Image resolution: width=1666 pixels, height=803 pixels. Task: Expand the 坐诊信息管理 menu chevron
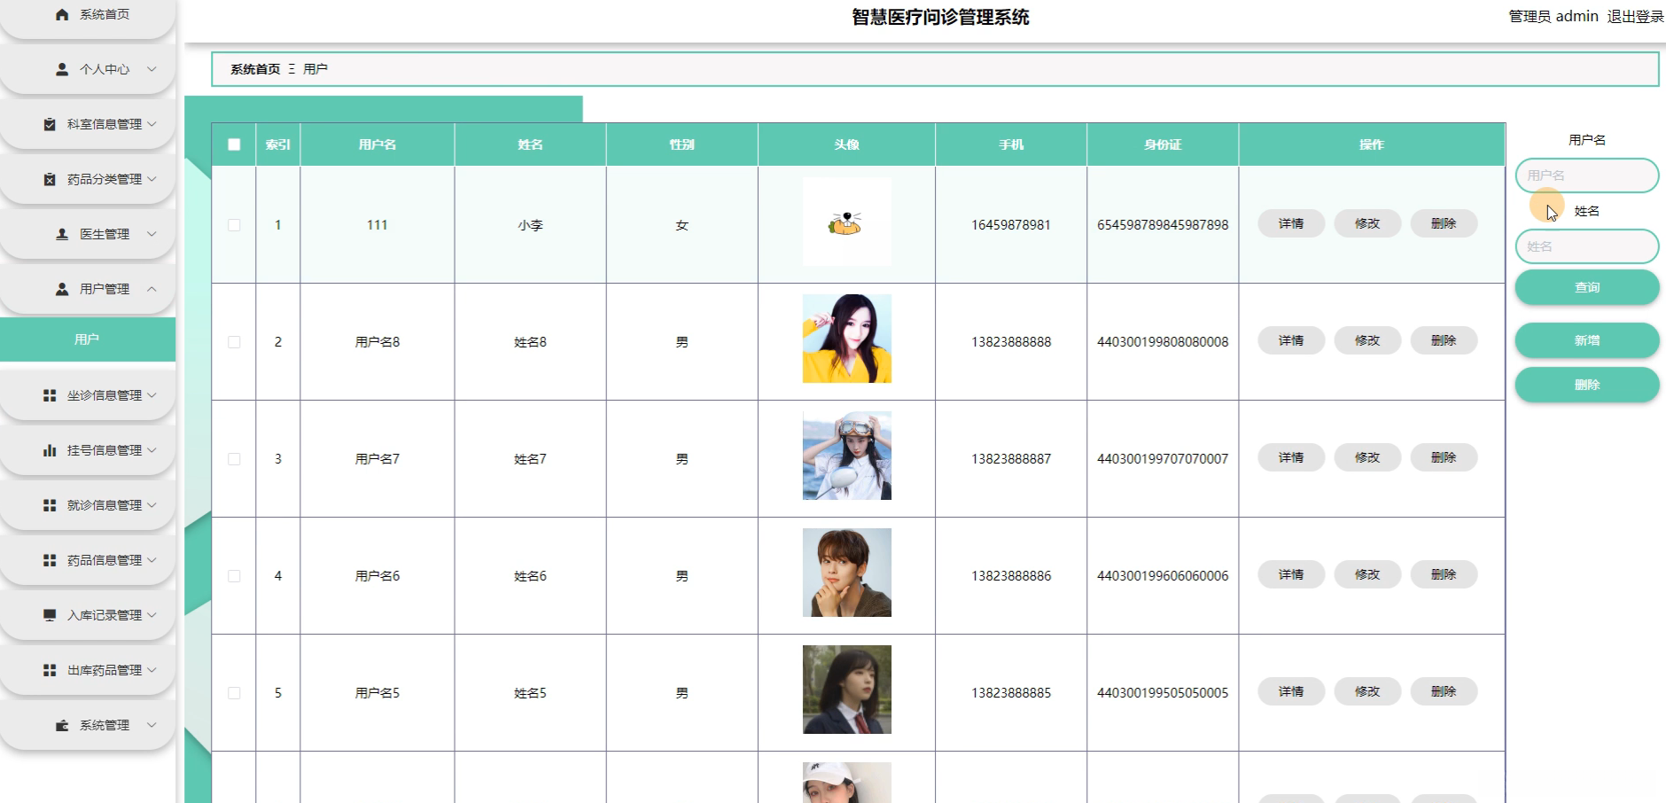click(x=152, y=395)
